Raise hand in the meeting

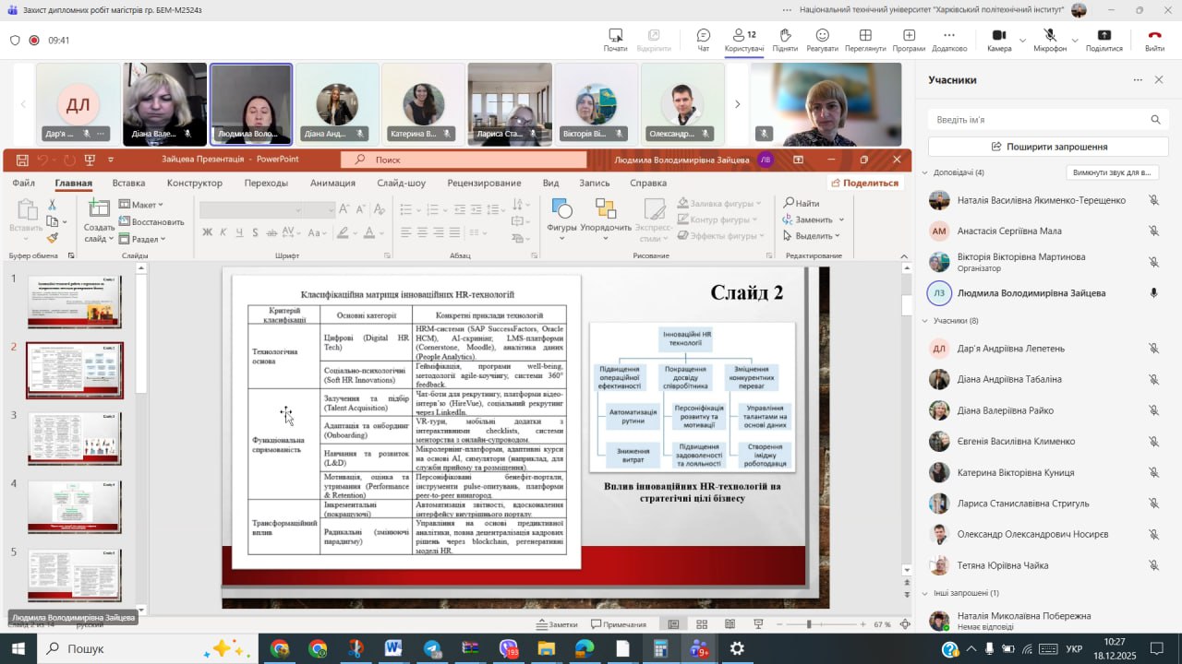[x=785, y=40]
